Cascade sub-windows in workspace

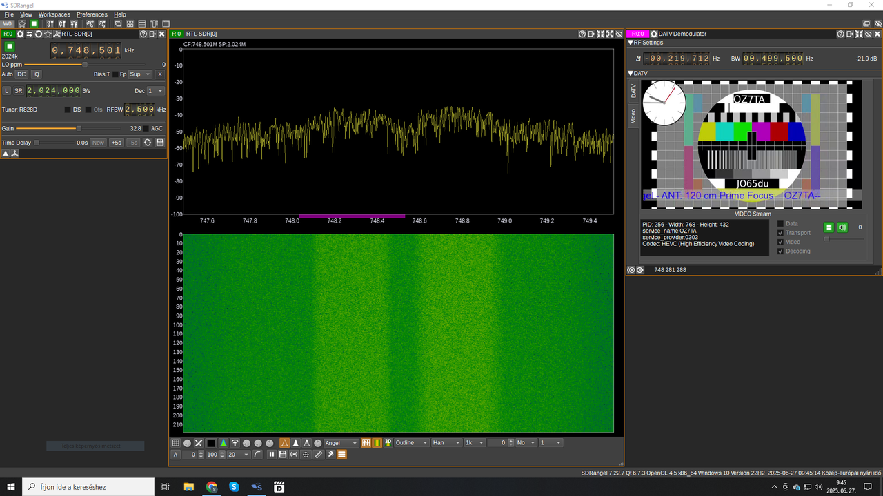[118, 23]
